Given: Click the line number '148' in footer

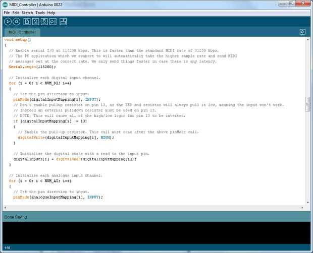Looking at the screenshot, I should click(x=7, y=248).
